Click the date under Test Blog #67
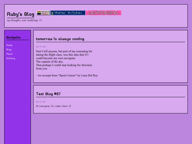The image size is (192, 144). click(x=41, y=102)
